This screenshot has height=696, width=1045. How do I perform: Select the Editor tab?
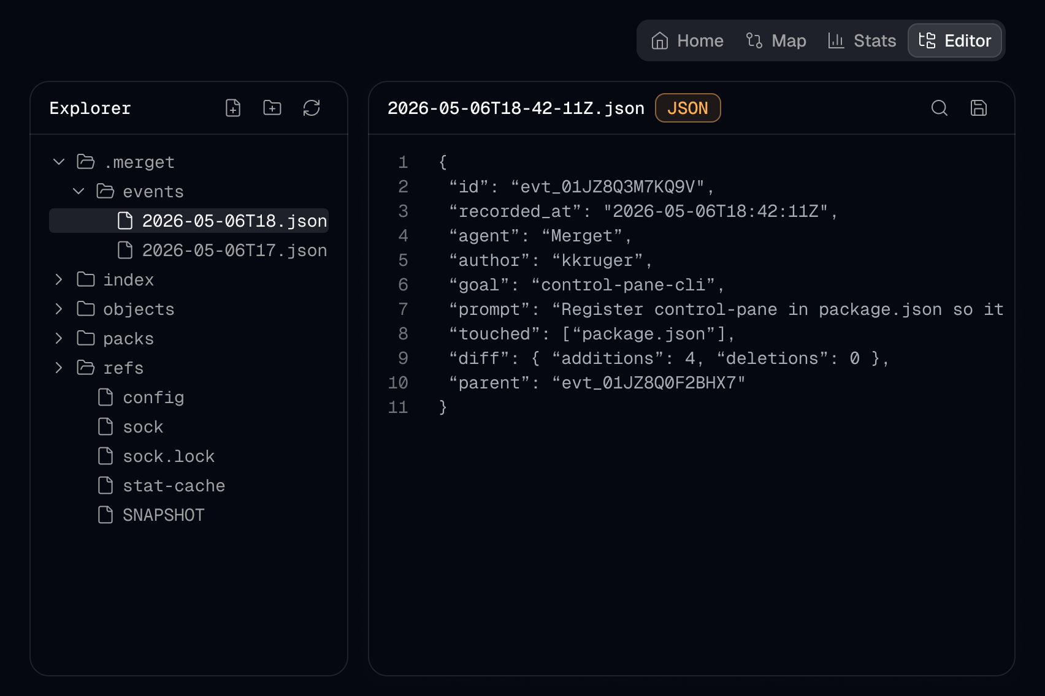tap(955, 40)
